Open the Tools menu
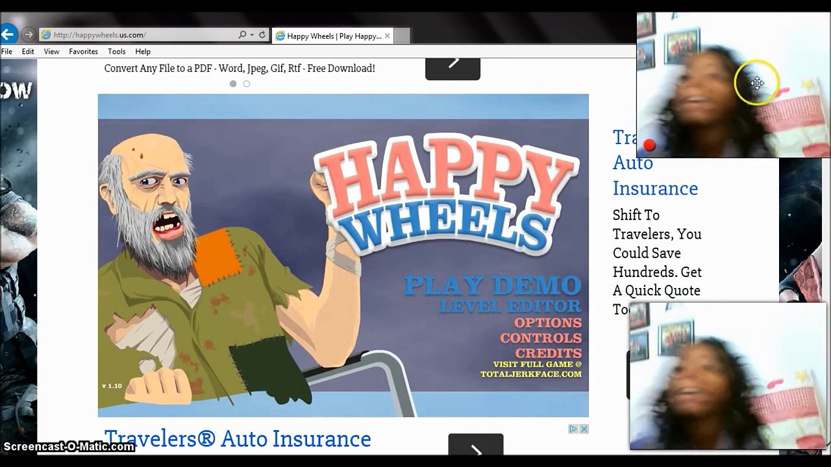The image size is (831, 467). (117, 51)
